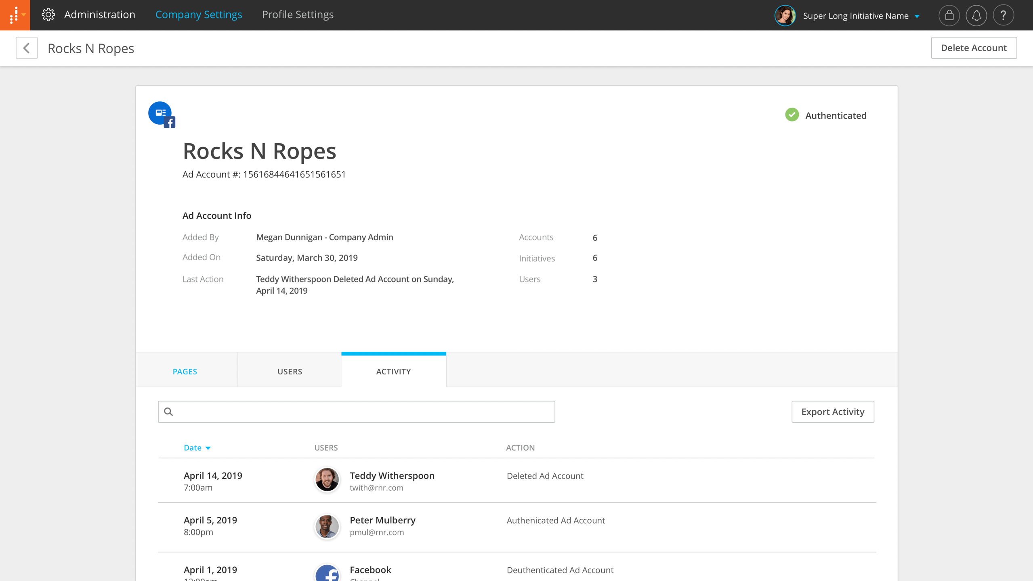
Task: Click Peter Mulberry's avatar
Action: pyautogui.click(x=327, y=527)
